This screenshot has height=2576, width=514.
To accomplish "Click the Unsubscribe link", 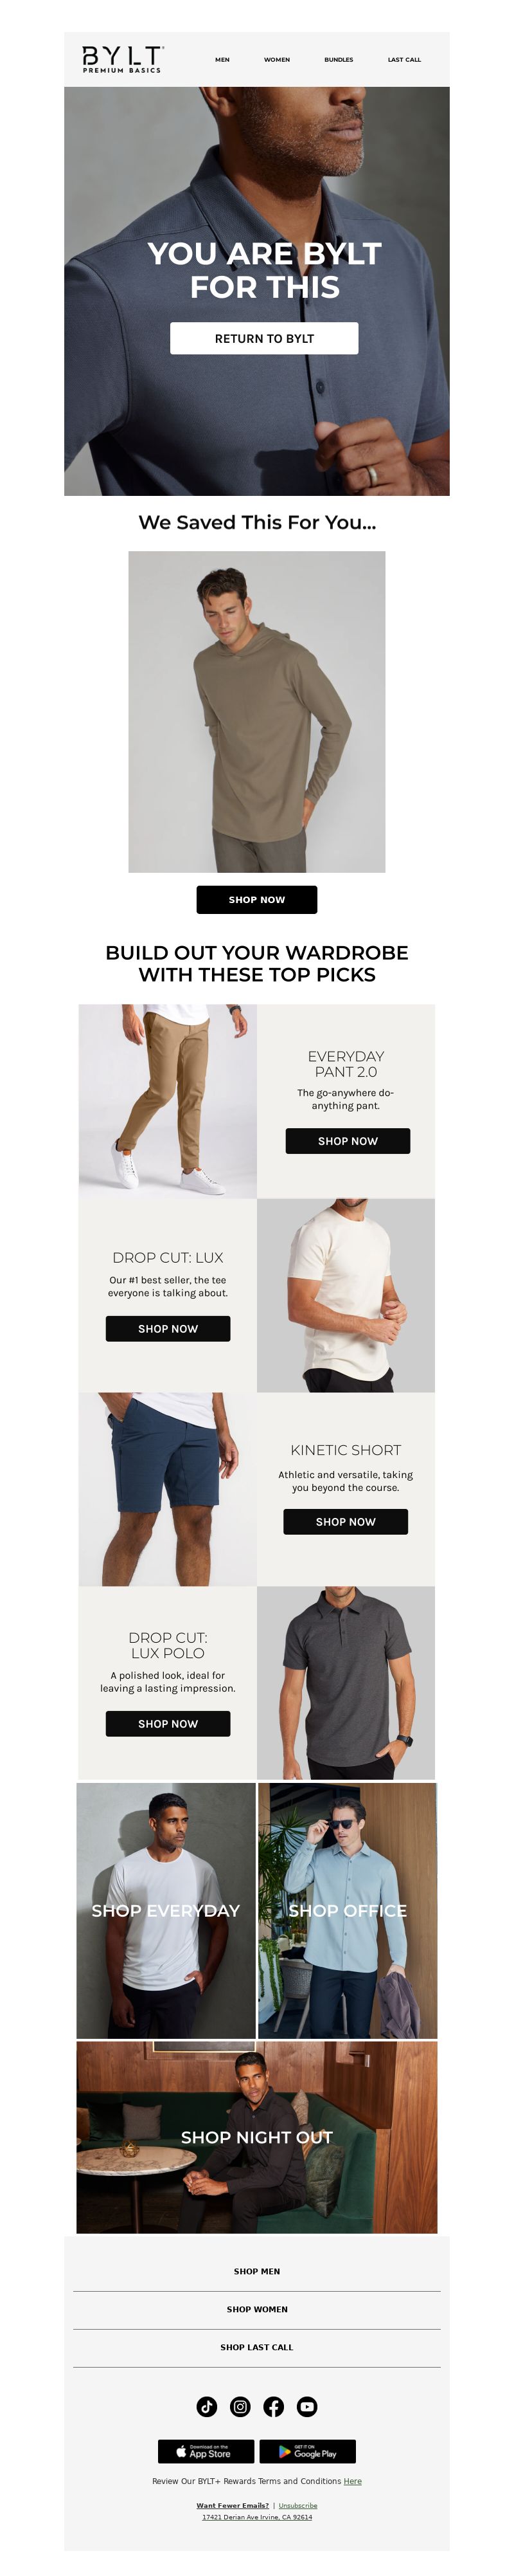I will (x=297, y=2506).
